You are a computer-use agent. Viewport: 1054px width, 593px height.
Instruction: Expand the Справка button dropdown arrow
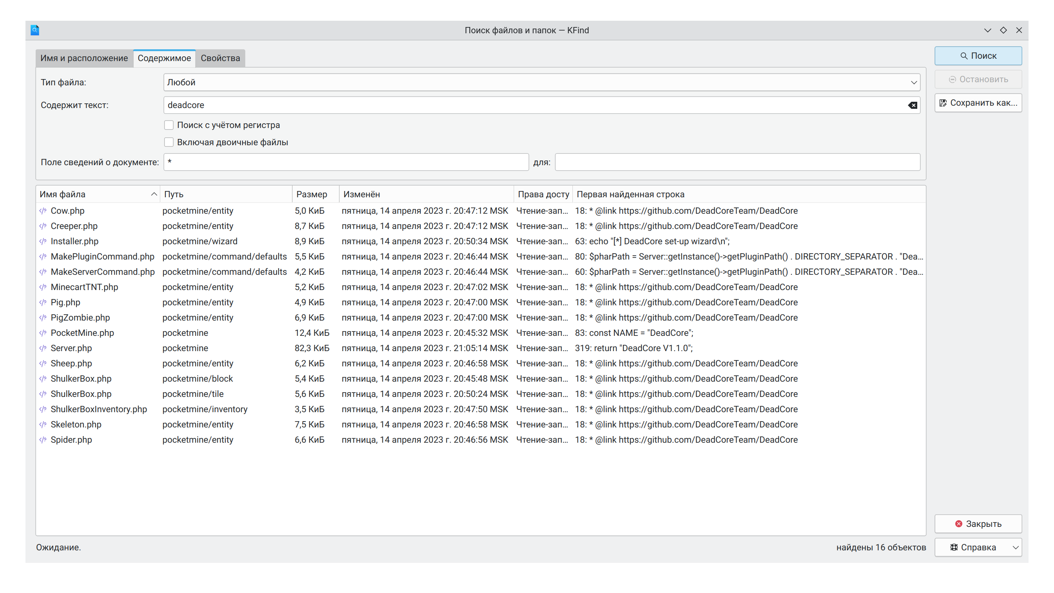pos(1015,548)
